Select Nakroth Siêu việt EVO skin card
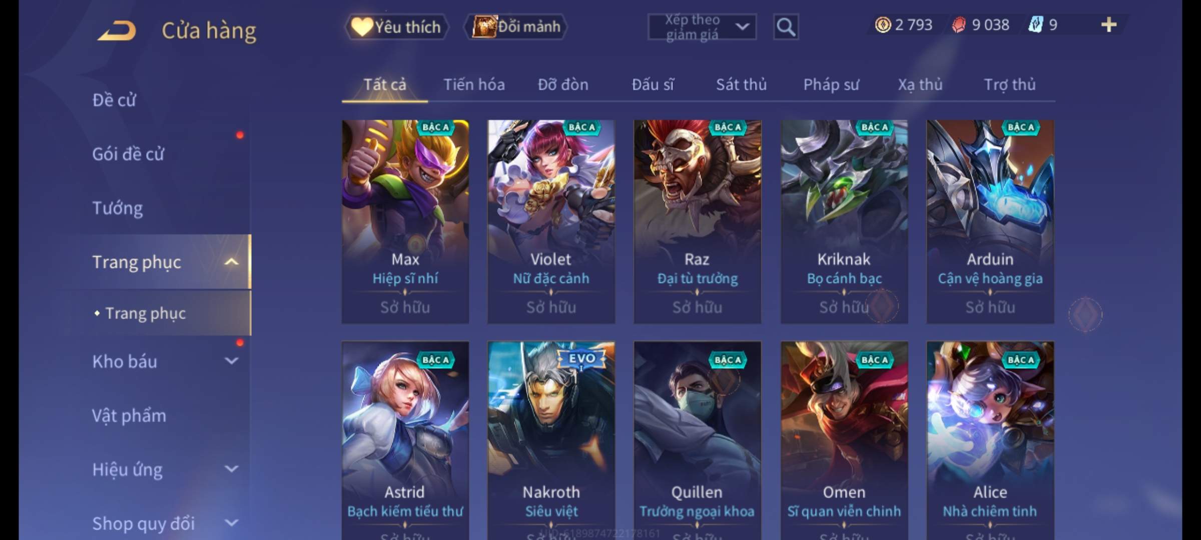Screen dimensions: 1201x540 (551, 440)
